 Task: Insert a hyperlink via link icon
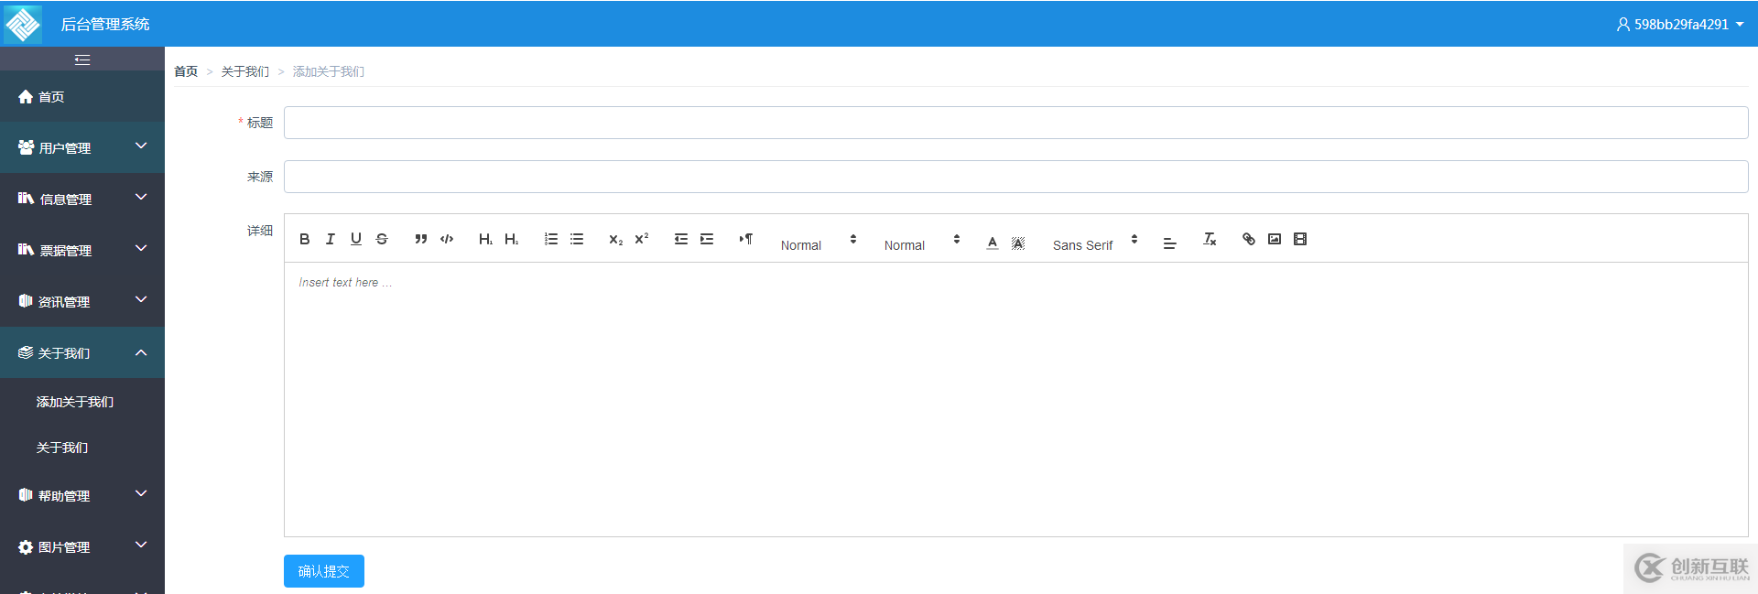click(x=1249, y=239)
